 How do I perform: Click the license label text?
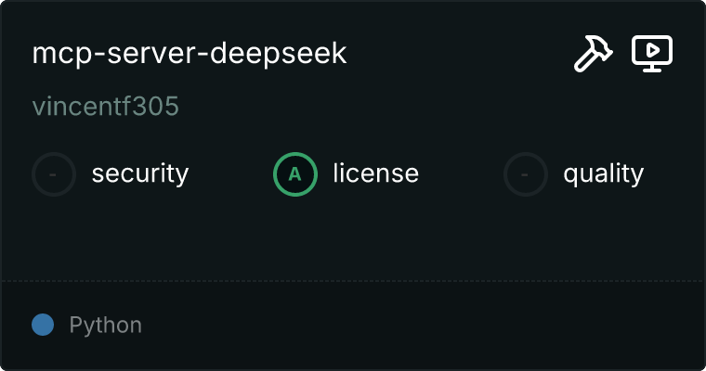[x=376, y=173]
